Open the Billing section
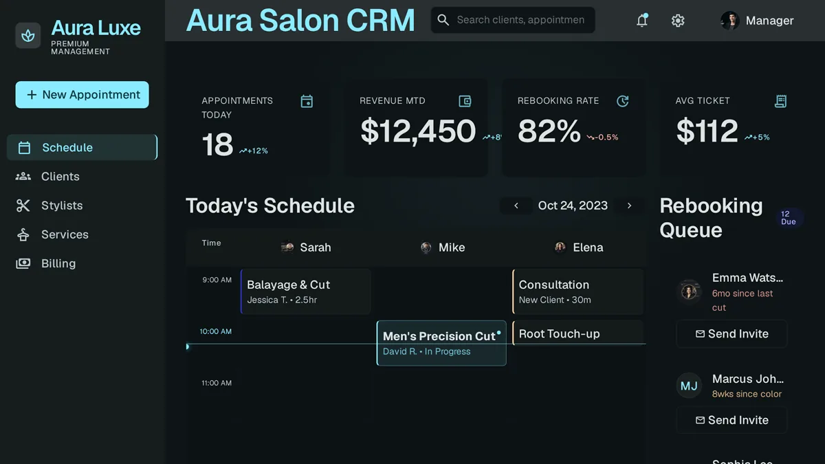Screen dimensions: 825x464 pyautogui.click(x=82, y=263)
